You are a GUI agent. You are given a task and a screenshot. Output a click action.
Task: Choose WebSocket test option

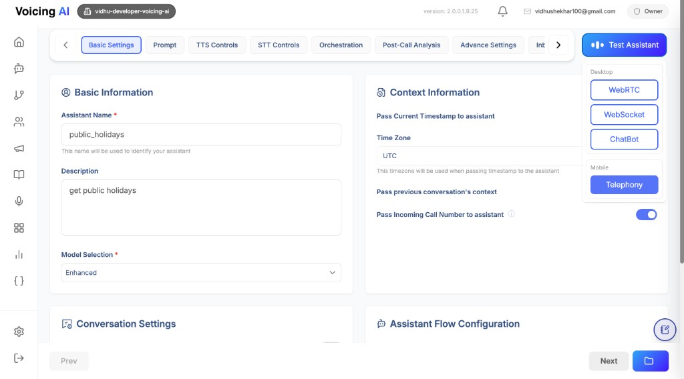[625, 115]
